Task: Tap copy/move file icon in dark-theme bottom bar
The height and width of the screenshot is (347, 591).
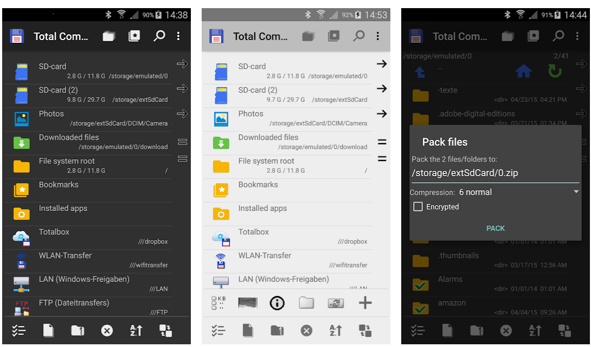Action: (x=48, y=330)
